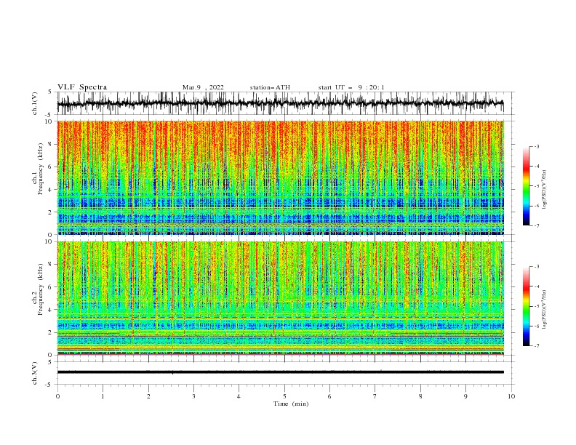Screen dimensions: 576x445
Task: Click time axis tick label "1"
Action: pos(103,396)
